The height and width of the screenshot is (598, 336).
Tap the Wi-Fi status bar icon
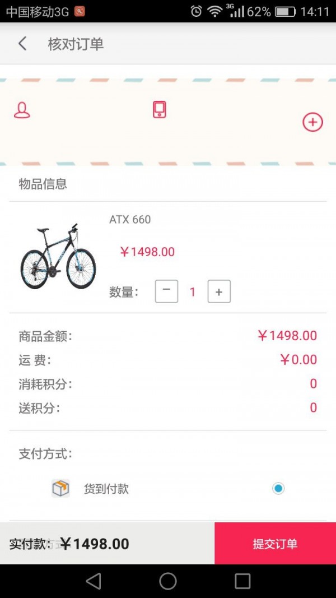[x=214, y=11]
